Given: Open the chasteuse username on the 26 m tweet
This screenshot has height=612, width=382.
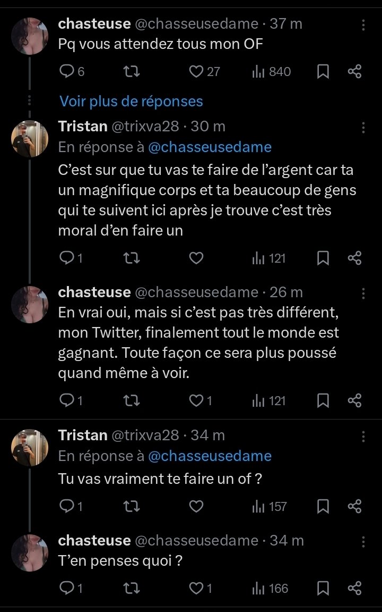Looking at the screenshot, I should pyautogui.click(x=94, y=292).
